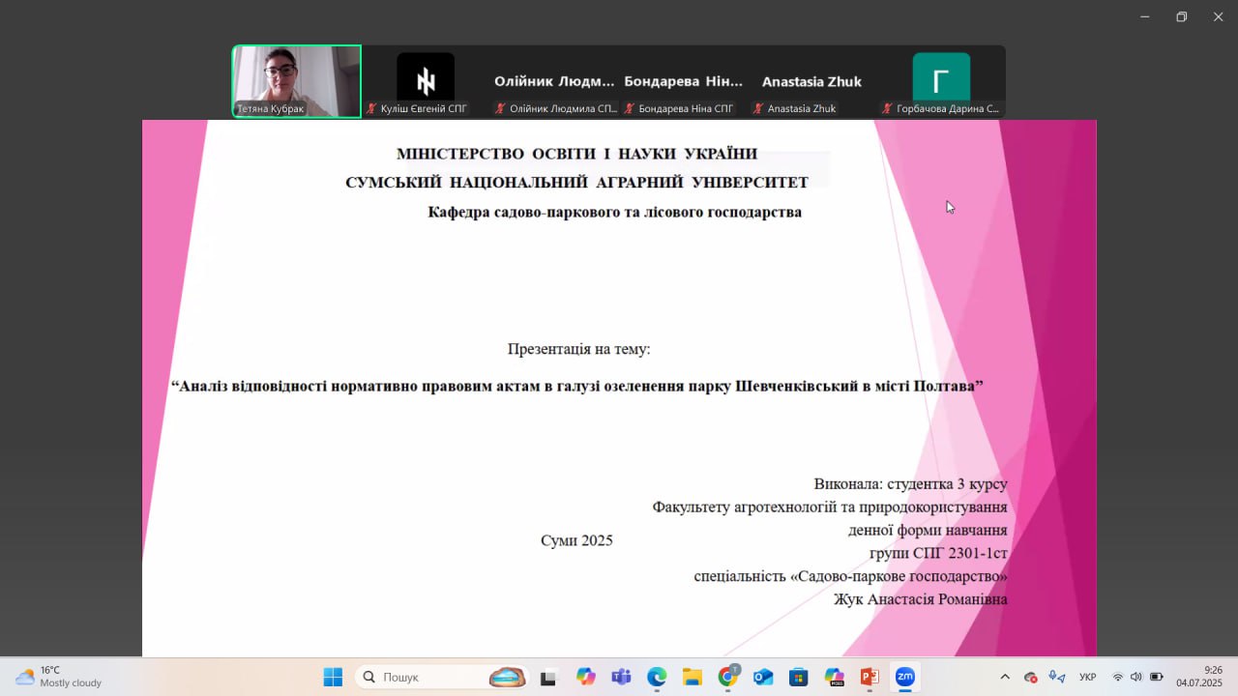The width and height of the screenshot is (1238, 696).
Task: Click the battery status tray icon
Action: [1157, 678]
